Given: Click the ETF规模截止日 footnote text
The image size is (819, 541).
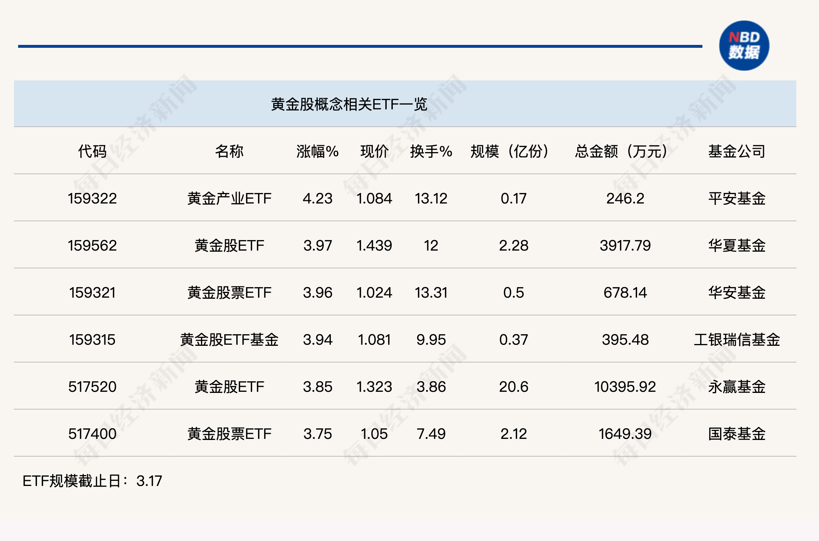Looking at the screenshot, I should pos(92,481).
